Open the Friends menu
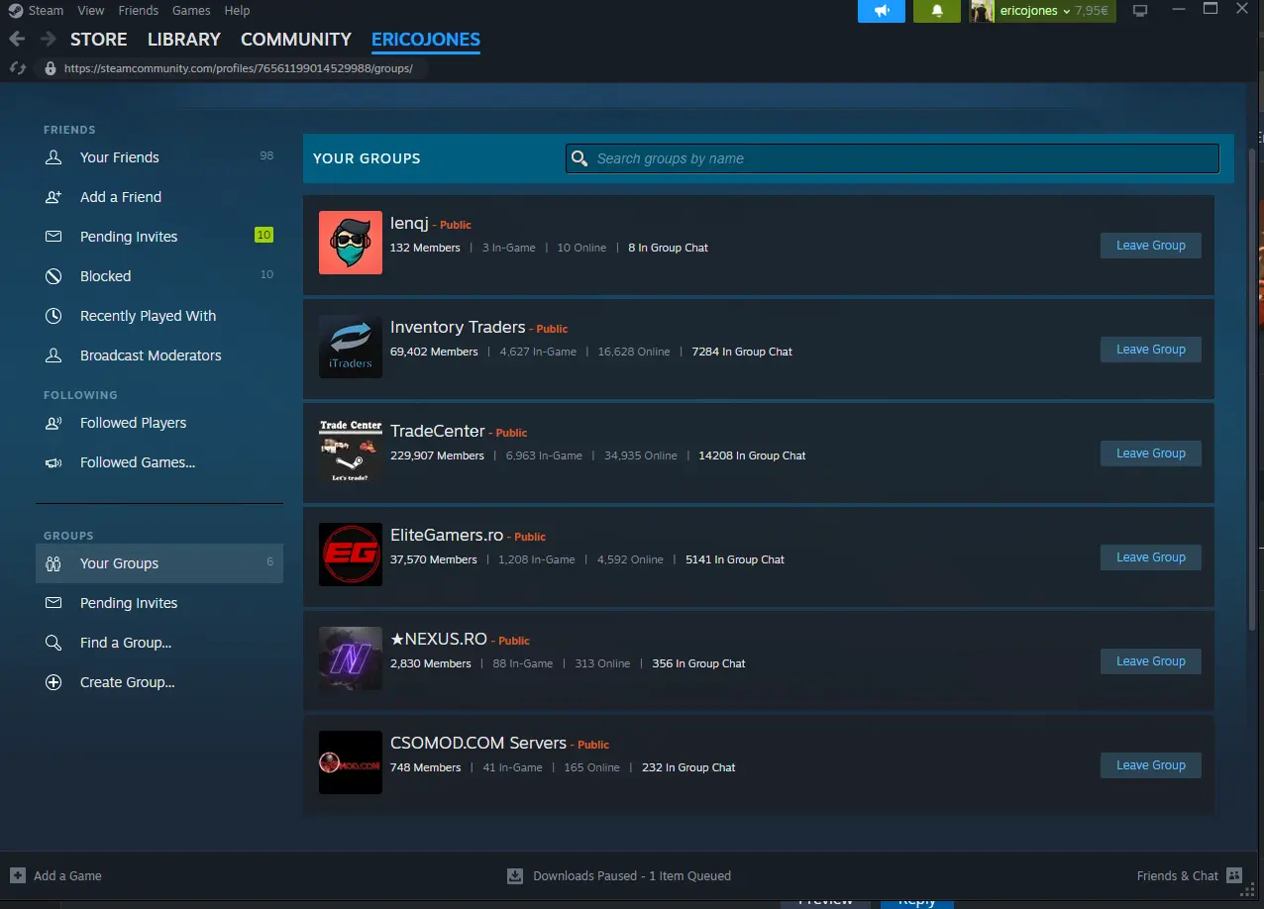 139,10
